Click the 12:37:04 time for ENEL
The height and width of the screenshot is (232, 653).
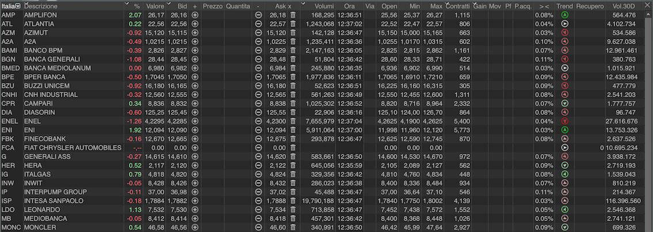click(x=350, y=121)
